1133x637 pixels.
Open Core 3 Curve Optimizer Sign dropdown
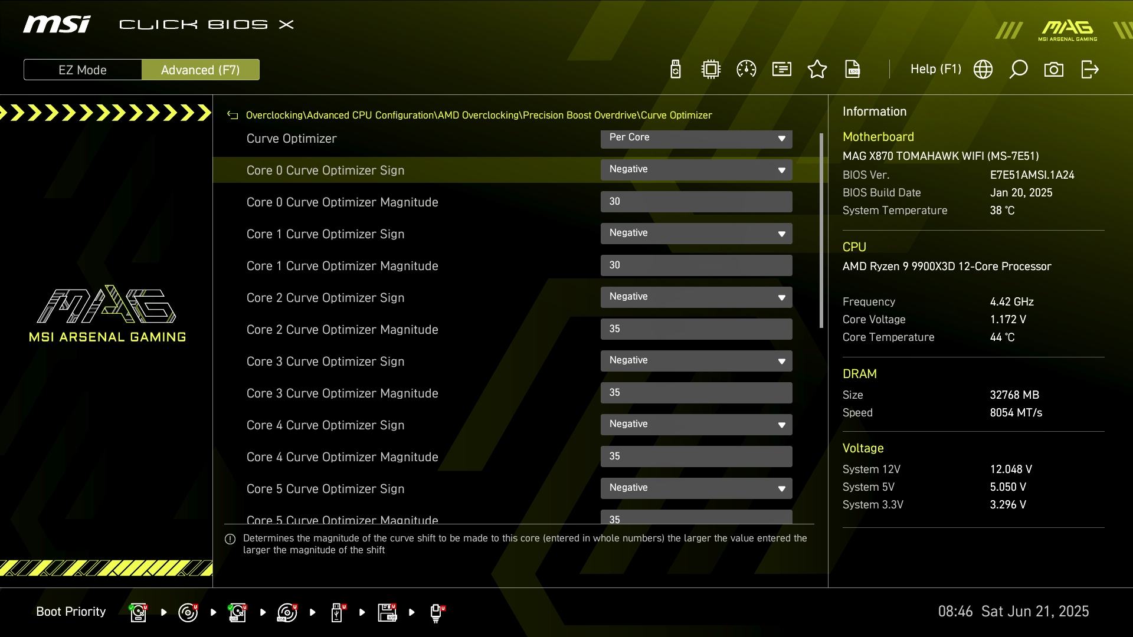(696, 361)
